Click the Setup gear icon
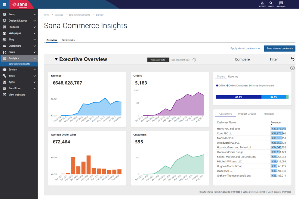Image resolution: width=299 pixels, height=199 pixels. (x=4, y=14)
